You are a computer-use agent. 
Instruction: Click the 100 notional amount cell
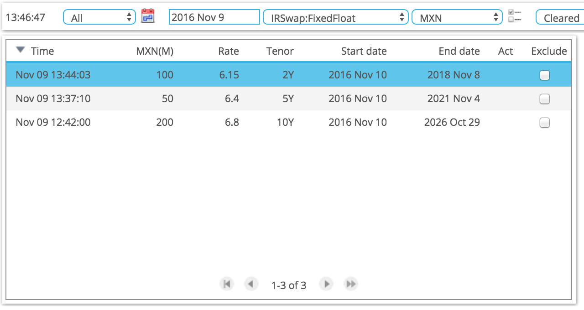click(x=165, y=75)
